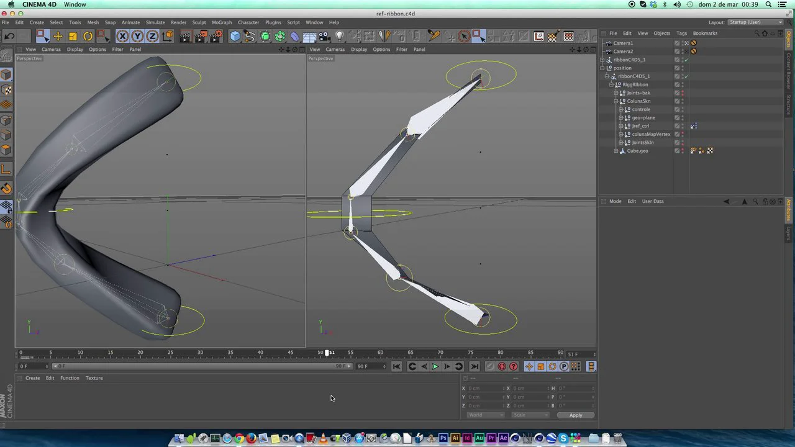Open the Scale mode dropdown
The image size is (795, 447).
(530, 415)
